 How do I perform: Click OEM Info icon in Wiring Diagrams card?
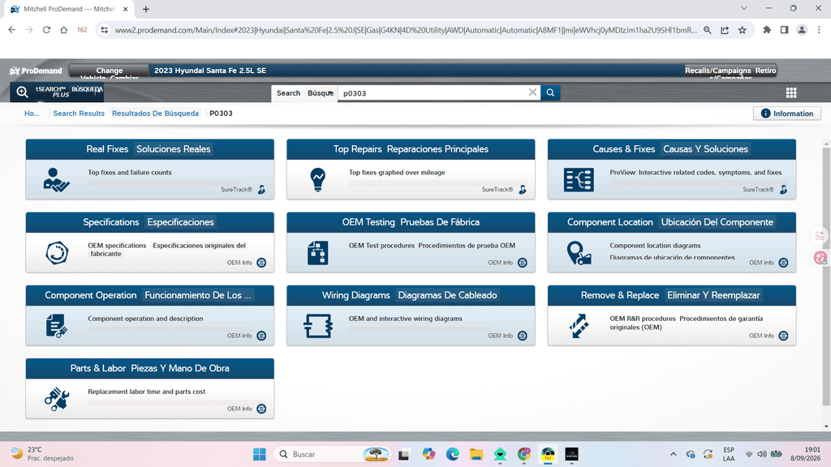pyautogui.click(x=523, y=336)
